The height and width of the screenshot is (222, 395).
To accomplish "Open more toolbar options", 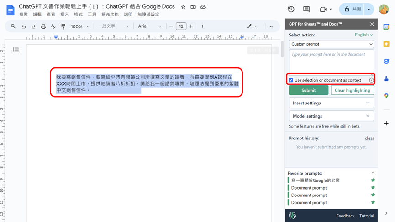I will tap(202, 26).
